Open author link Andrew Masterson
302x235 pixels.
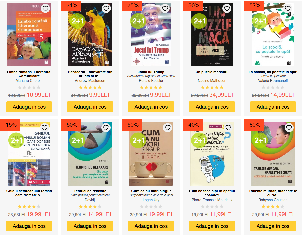[x=90, y=81]
